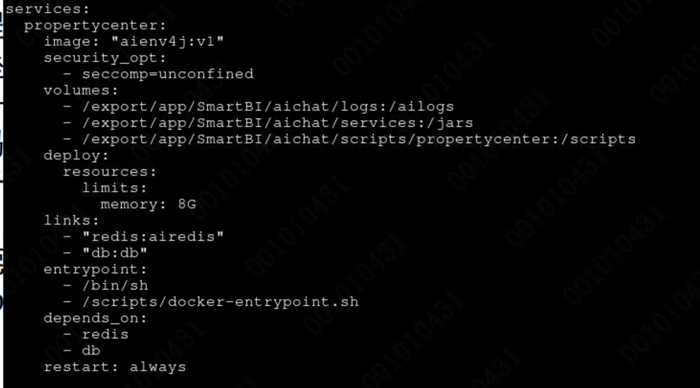This screenshot has height=388, width=700.
Task: Click the "restart: always" line
Action: (115, 367)
